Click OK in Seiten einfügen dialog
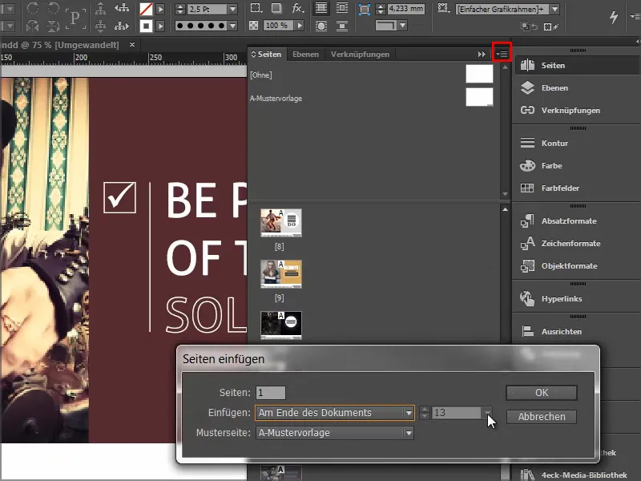The image size is (641, 481). click(542, 393)
